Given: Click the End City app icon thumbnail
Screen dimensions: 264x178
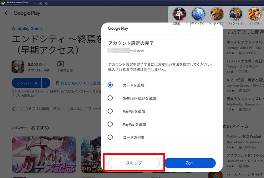Looking at the screenshot, I should (x=18, y=66).
